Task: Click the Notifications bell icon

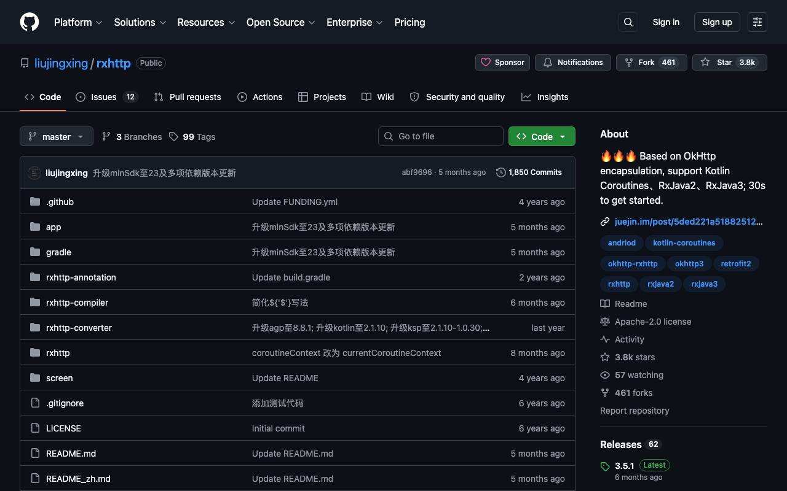Action: point(548,63)
